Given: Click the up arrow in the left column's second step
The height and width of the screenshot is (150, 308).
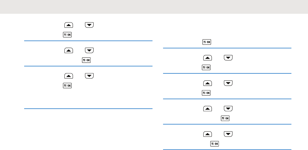Looking at the screenshot, I should pyautogui.click(x=69, y=50).
